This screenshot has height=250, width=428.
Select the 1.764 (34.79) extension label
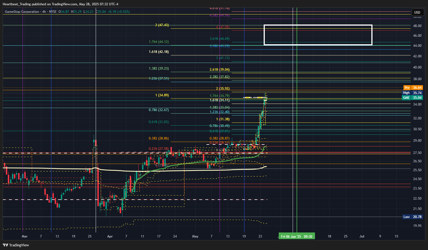[220, 96]
